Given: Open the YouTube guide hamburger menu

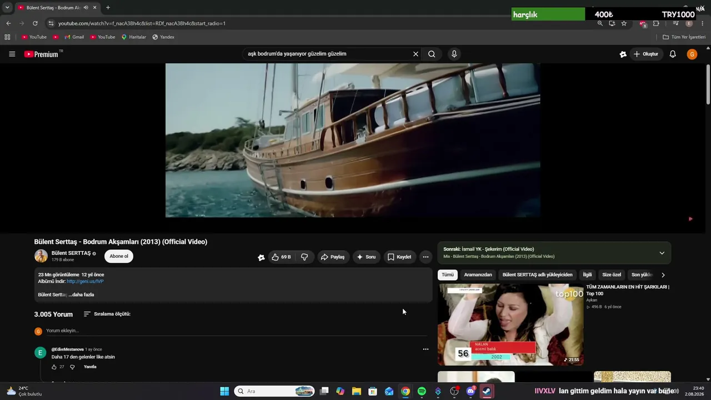Looking at the screenshot, I should click(12, 54).
